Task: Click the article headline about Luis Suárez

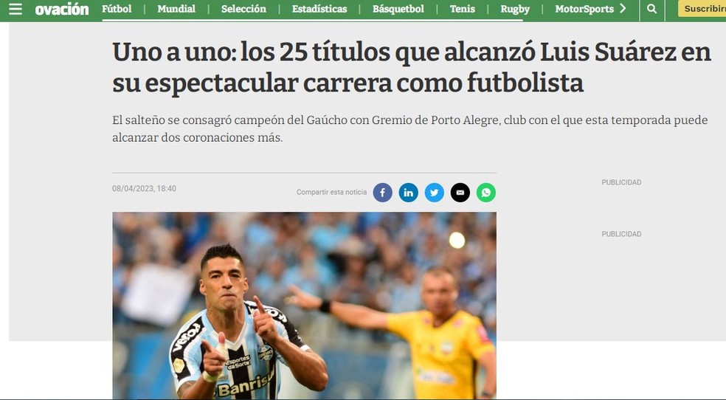Action: coord(411,67)
